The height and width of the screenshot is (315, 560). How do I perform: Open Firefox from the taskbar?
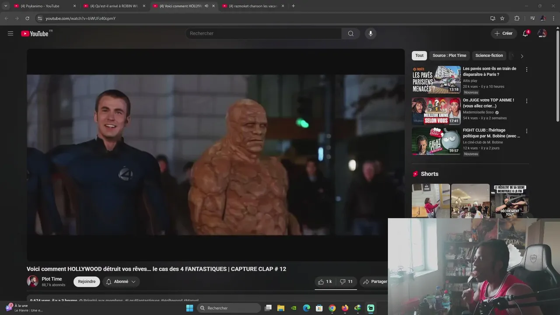point(345,308)
